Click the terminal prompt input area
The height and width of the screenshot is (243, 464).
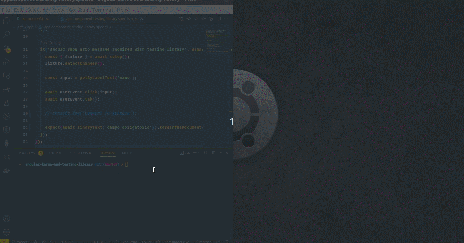pos(126,164)
